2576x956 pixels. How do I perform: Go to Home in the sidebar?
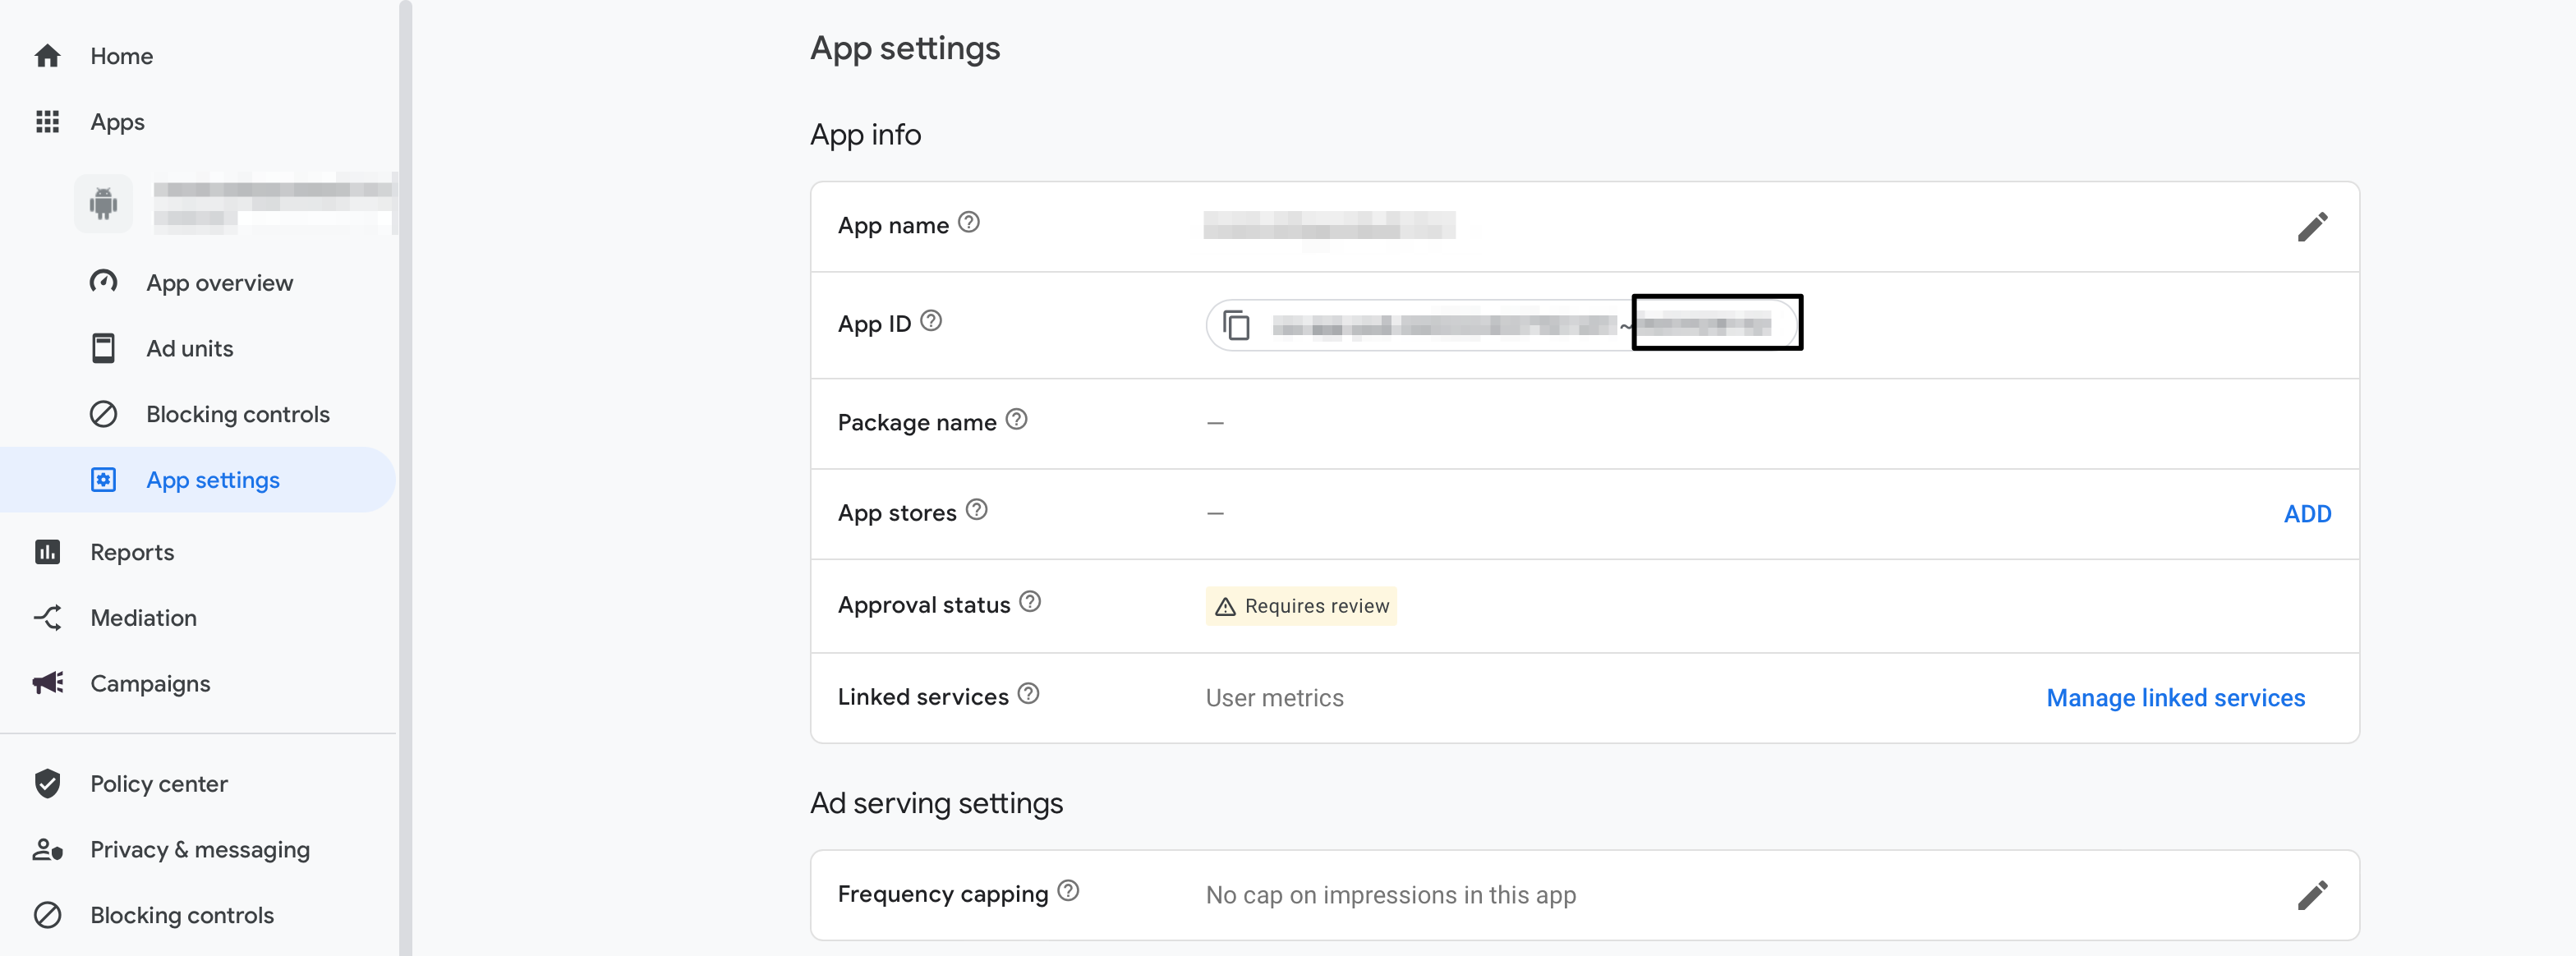pyautogui.click(x=121, y=56)
